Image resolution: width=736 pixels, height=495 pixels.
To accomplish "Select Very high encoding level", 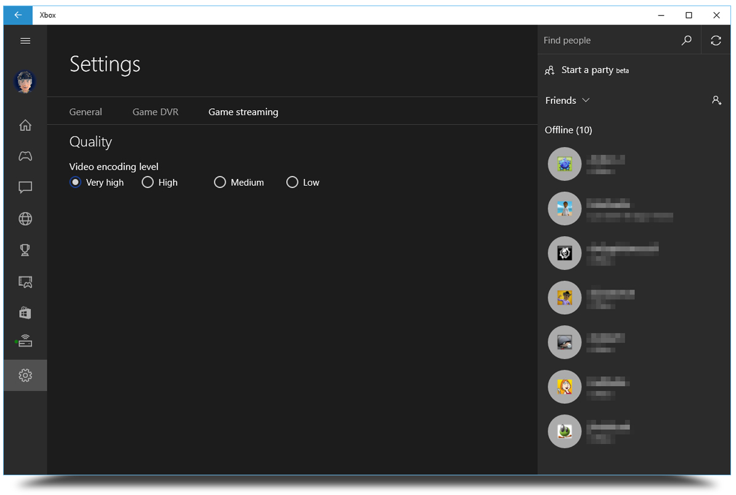I will tap(75, 183).
